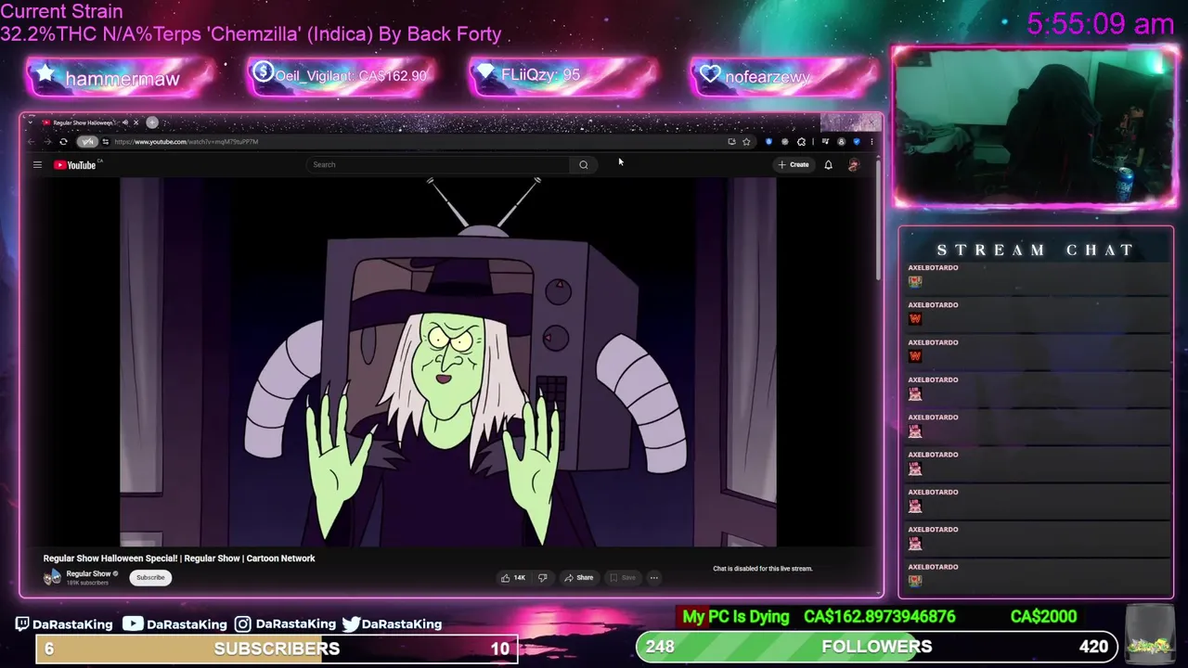Click the Subscribe button

point(150,577)
